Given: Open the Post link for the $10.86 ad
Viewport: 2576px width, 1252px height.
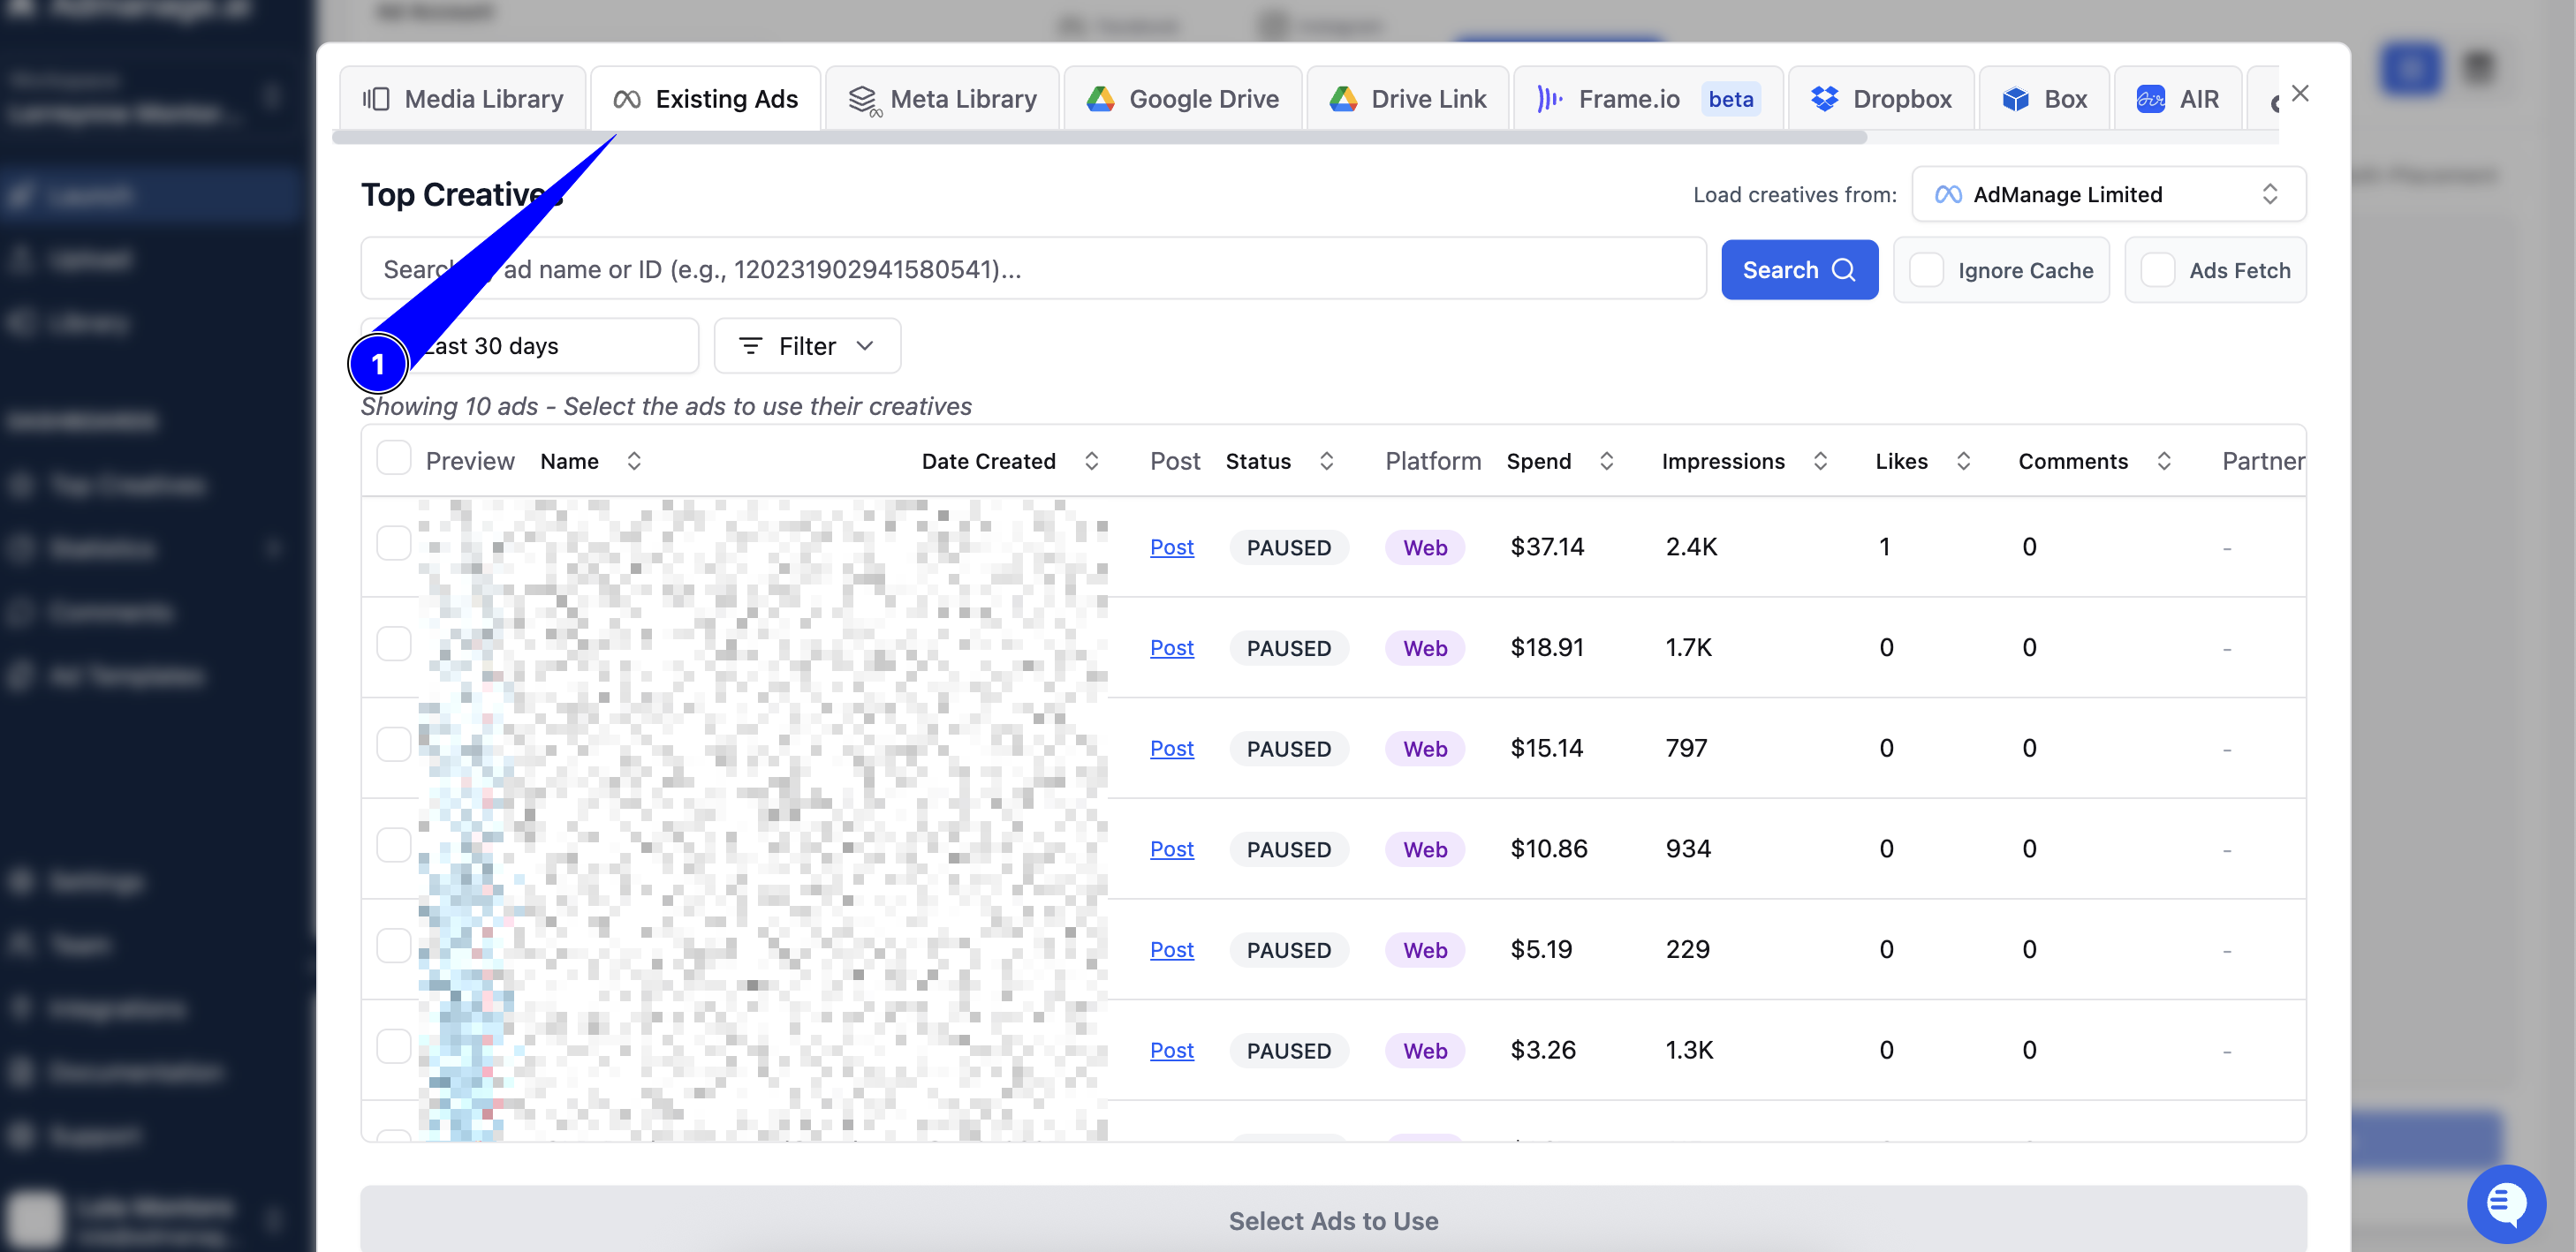Looking at the screenshot, I should [x=1171, y=849].
